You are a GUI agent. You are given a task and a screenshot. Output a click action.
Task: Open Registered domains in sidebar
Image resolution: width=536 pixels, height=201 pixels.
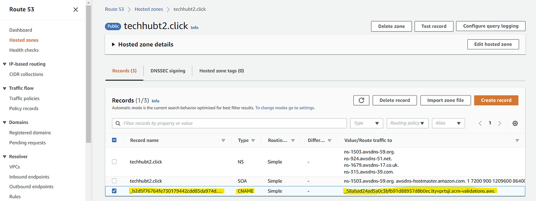(x=30, y=133)
